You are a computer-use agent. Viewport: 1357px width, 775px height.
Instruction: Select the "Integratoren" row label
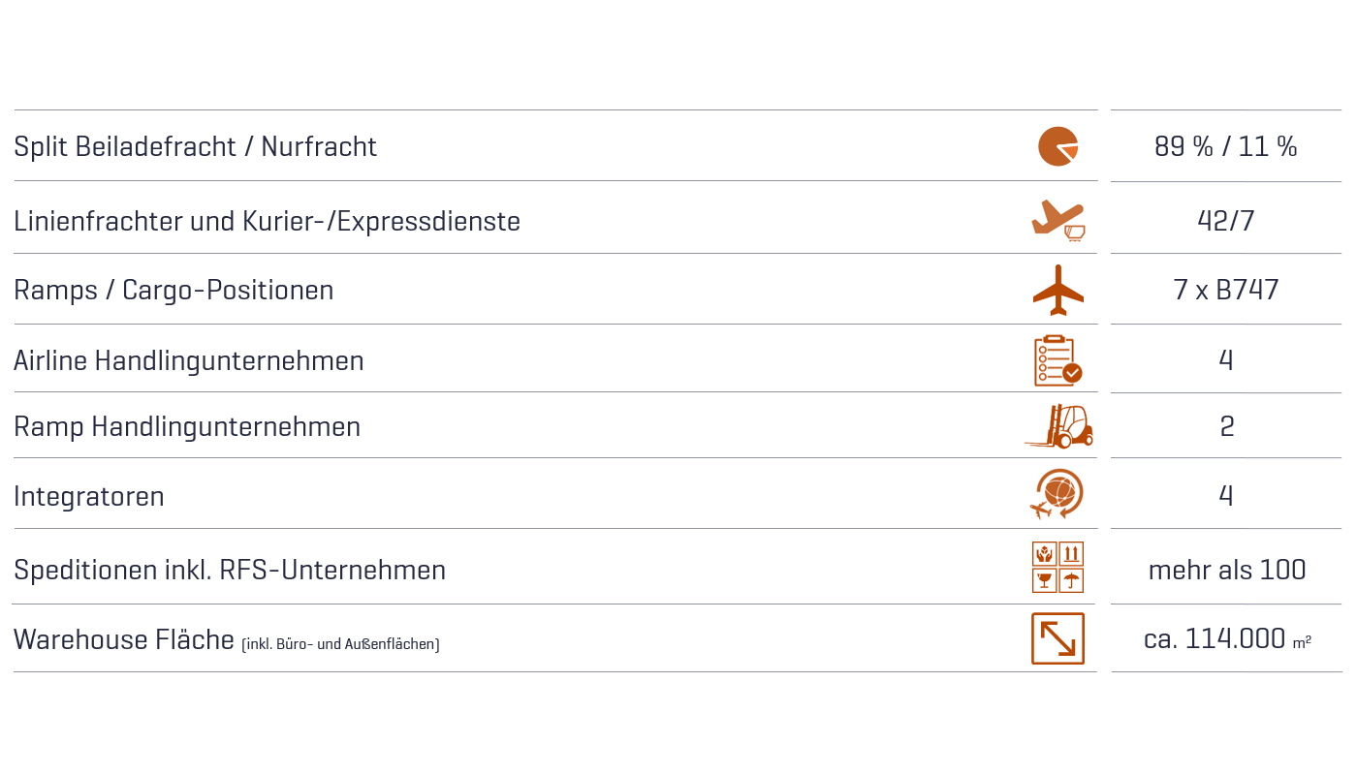[x=89, y=496]
